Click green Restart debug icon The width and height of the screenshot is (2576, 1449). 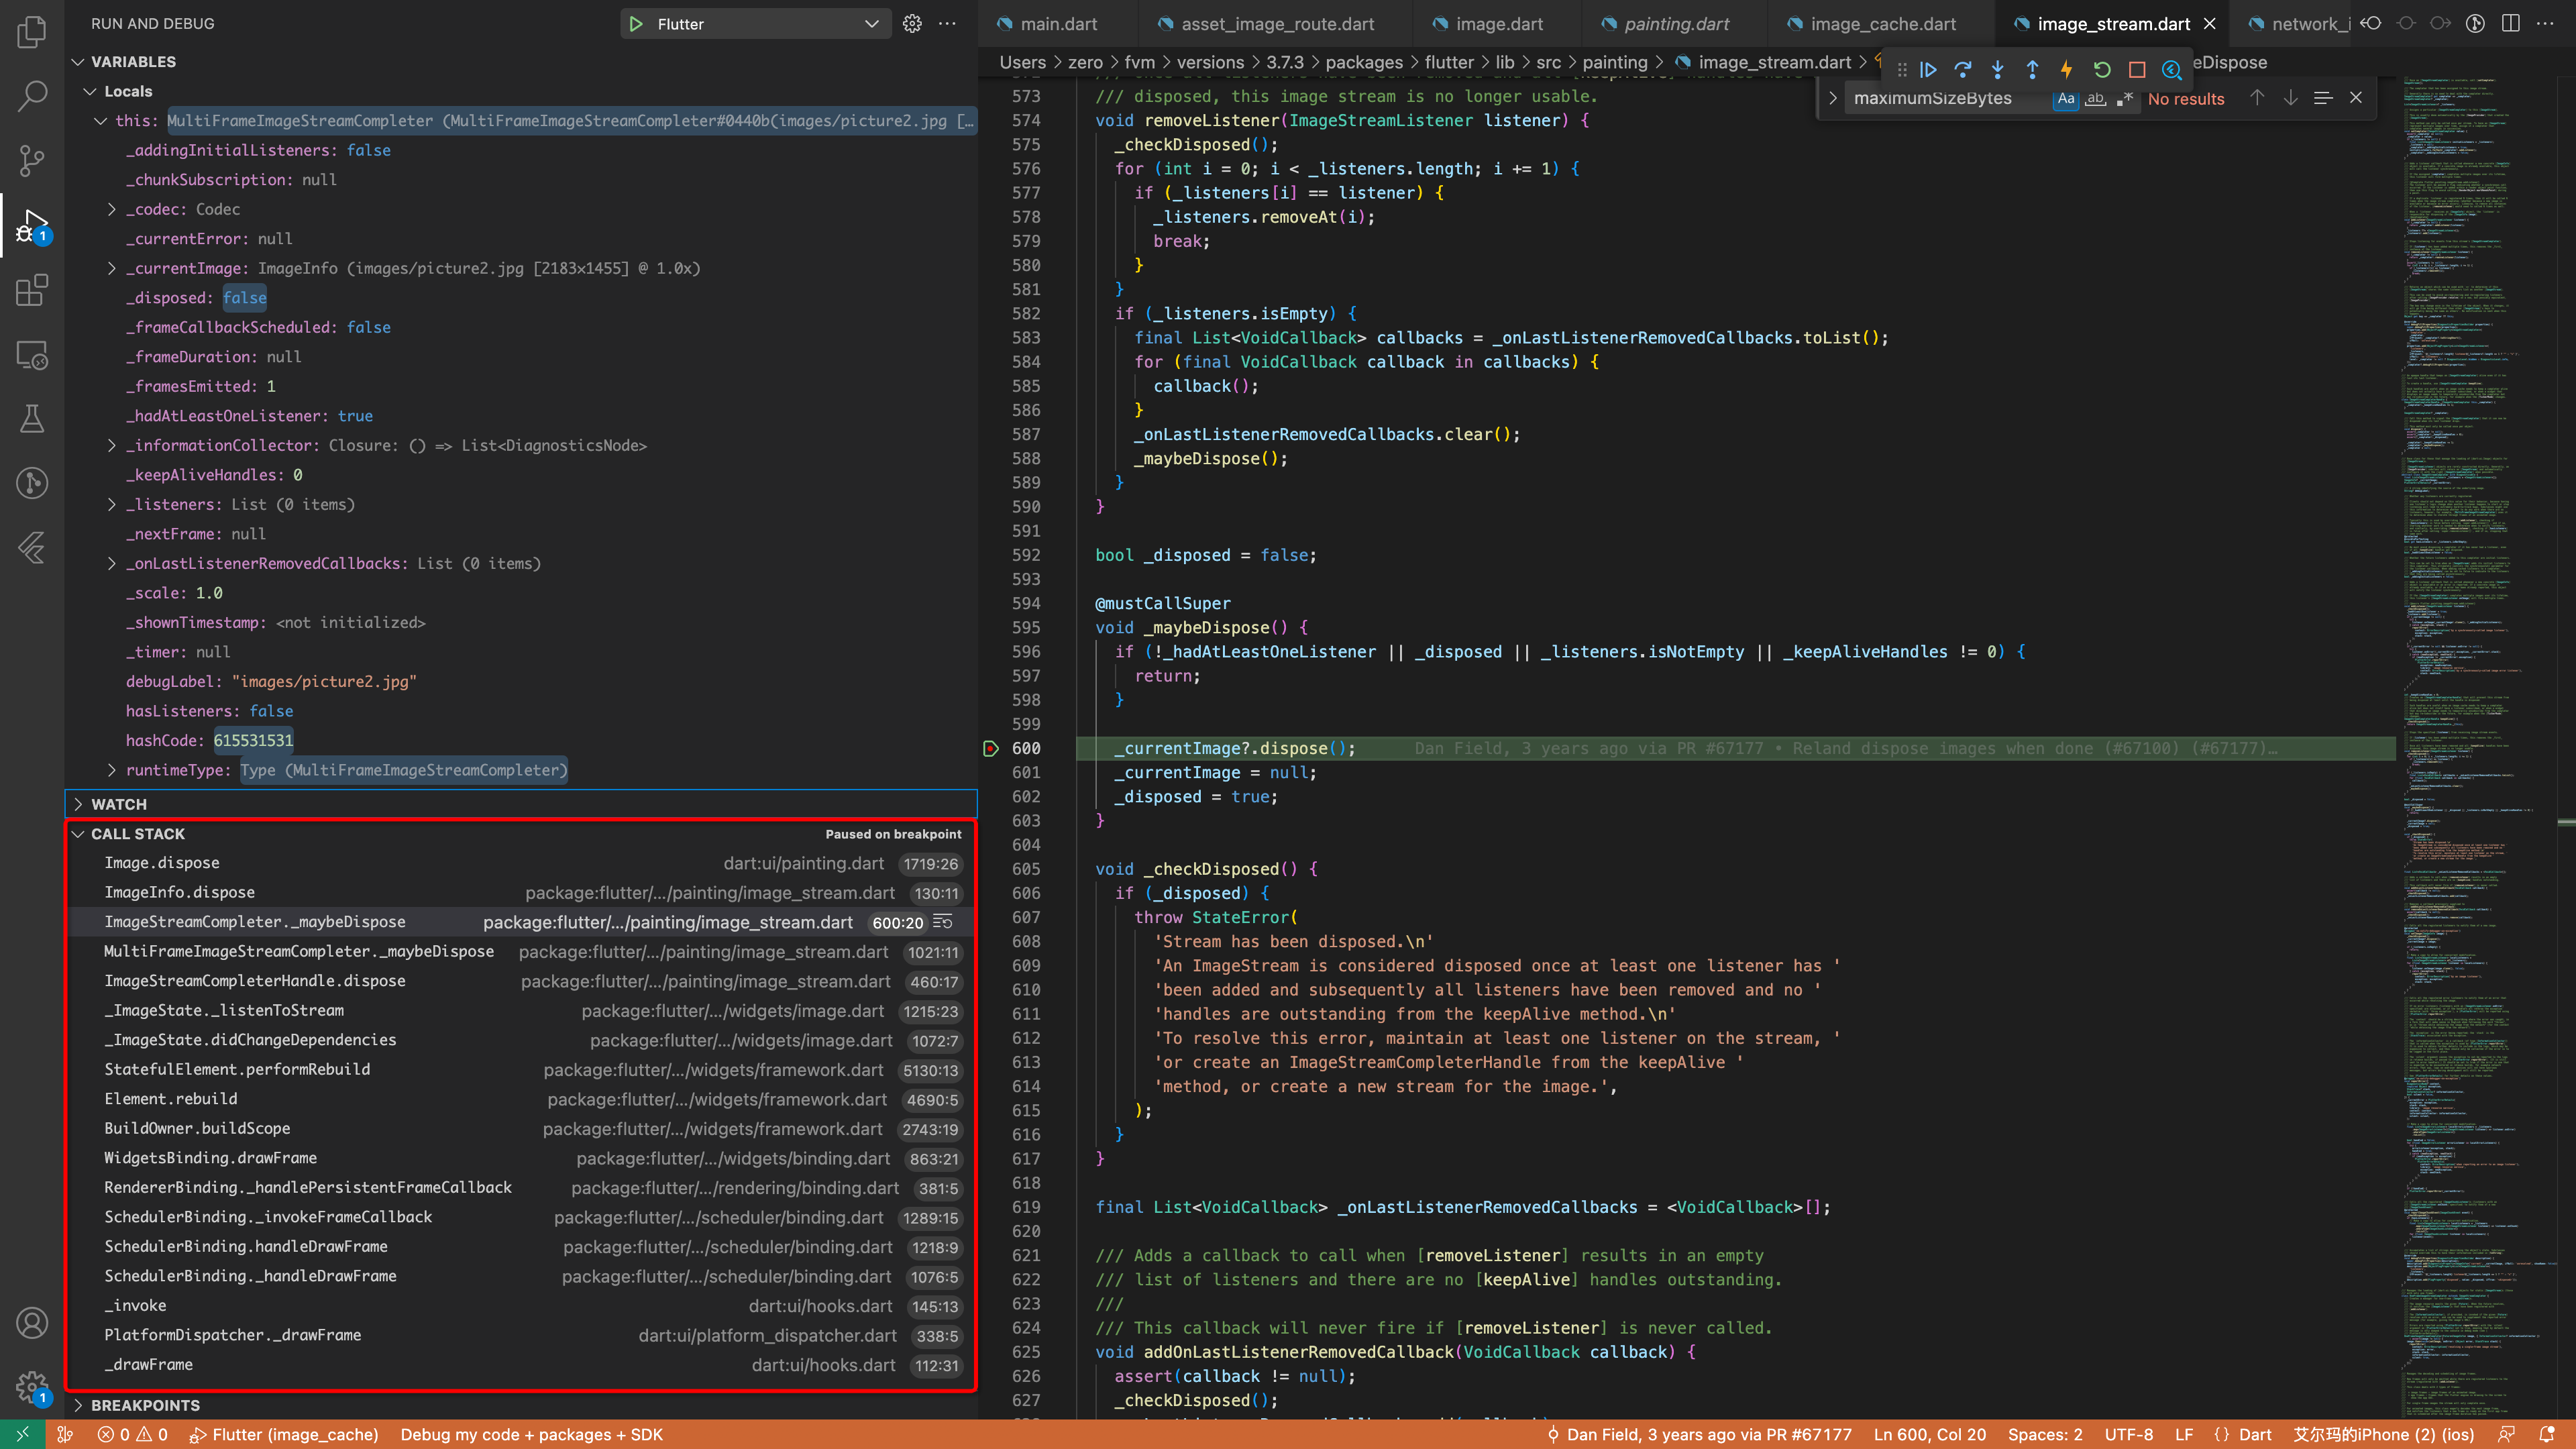click(2102, 70)
